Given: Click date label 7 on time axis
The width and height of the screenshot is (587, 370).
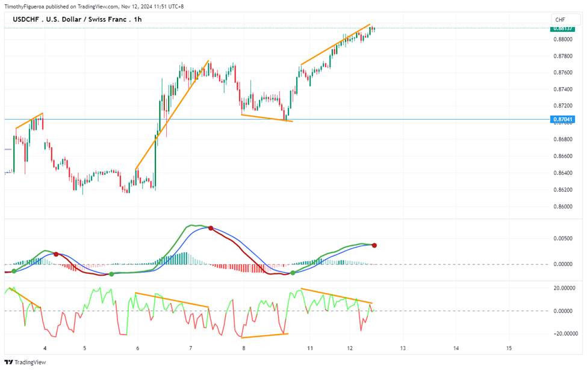Looking at the screenshot, I should click(191, 348).
